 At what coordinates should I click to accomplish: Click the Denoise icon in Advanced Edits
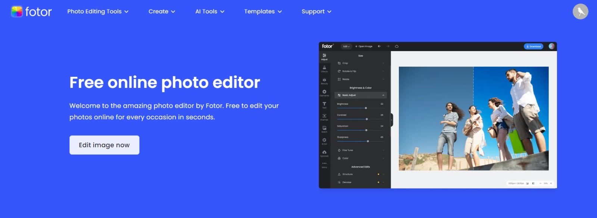click(x=339, y=182)
